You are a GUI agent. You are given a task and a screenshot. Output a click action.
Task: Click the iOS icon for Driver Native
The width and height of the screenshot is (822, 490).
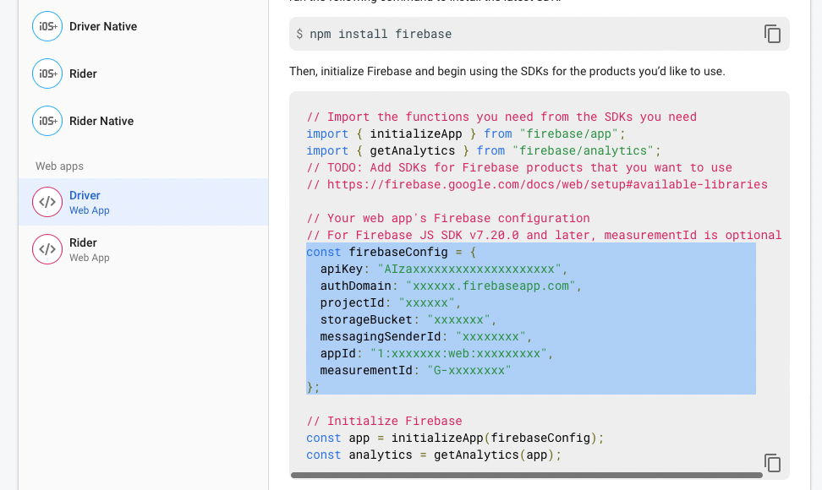(47, 26)
